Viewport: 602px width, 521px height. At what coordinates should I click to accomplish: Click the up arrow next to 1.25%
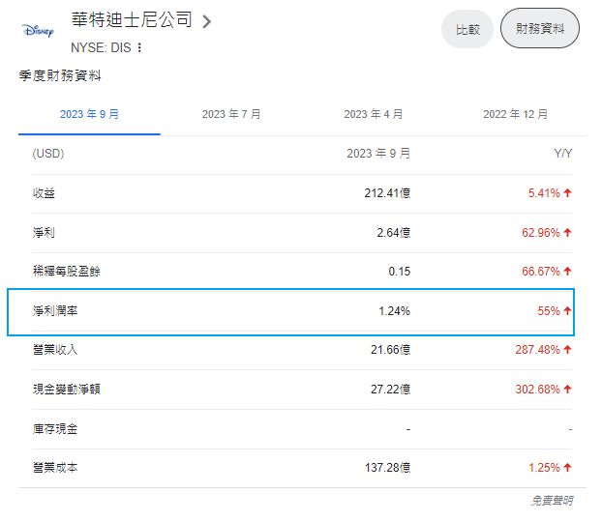pyautogui.click(x=568, y=468)
